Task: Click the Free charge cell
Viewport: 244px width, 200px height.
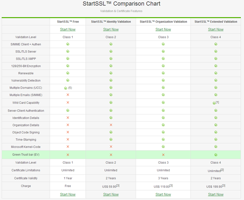Action: (68, 186)
